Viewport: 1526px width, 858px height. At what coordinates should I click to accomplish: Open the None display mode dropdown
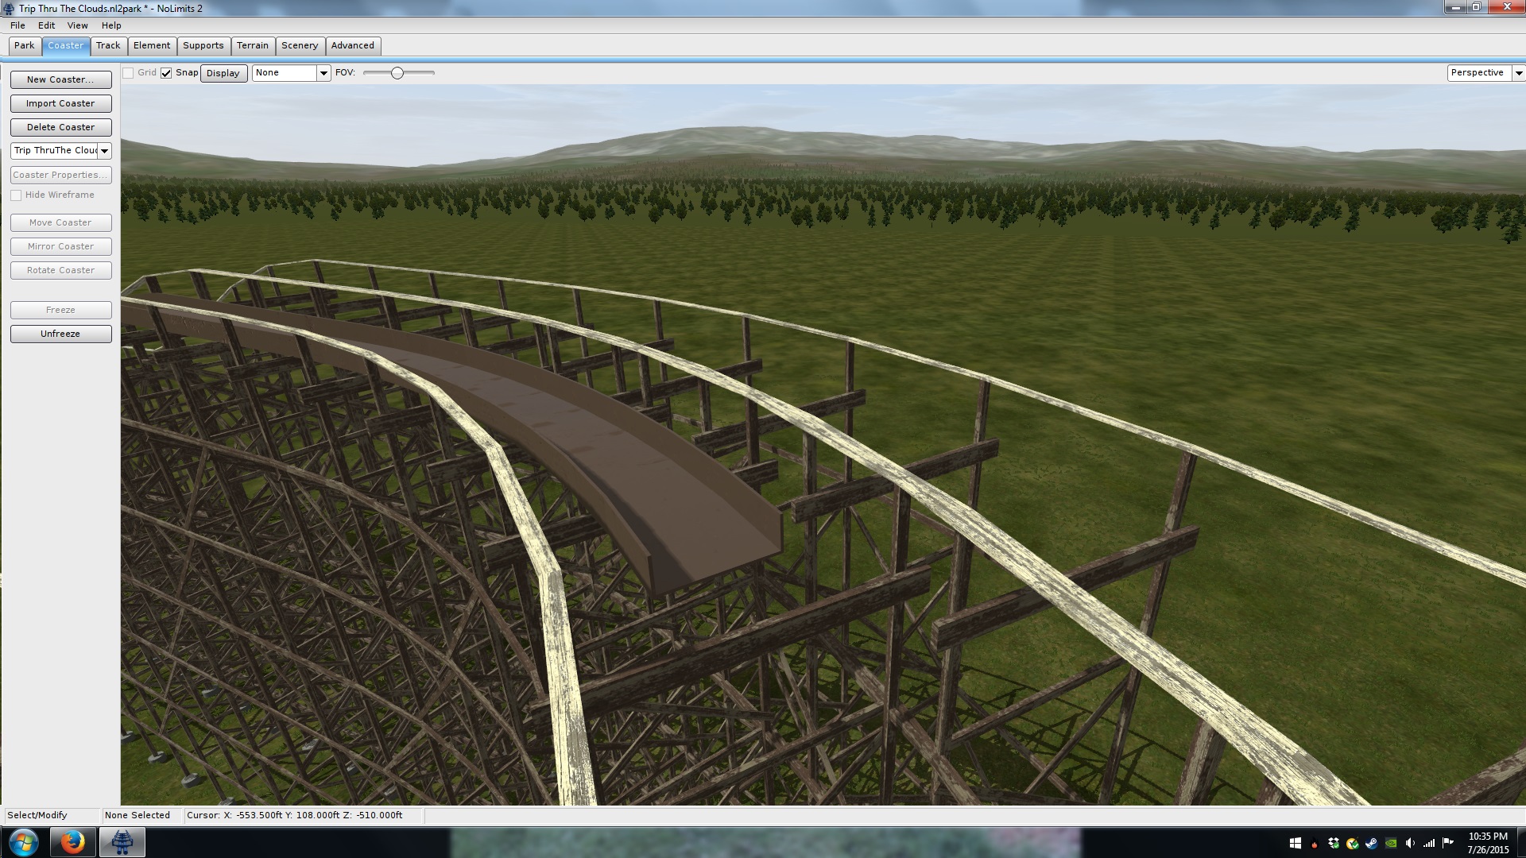pos(323,73)
